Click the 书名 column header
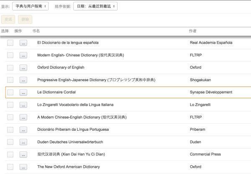 [x=36, y=31]
